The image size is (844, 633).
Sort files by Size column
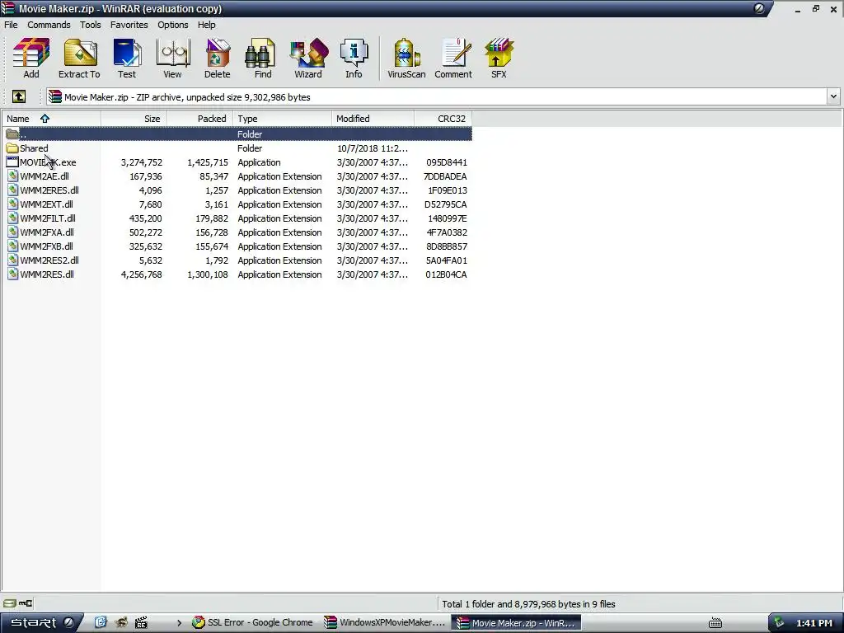click(134, 119)
